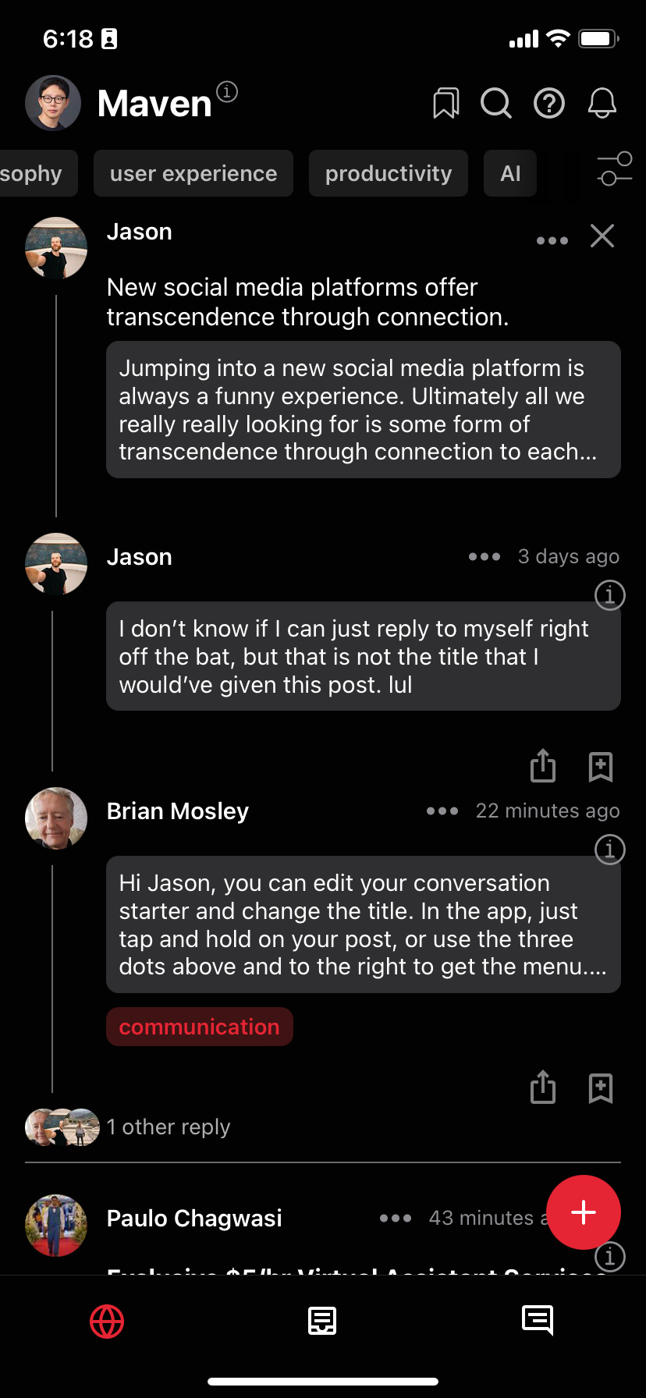Open the help question mark icon

pos(549,103)
